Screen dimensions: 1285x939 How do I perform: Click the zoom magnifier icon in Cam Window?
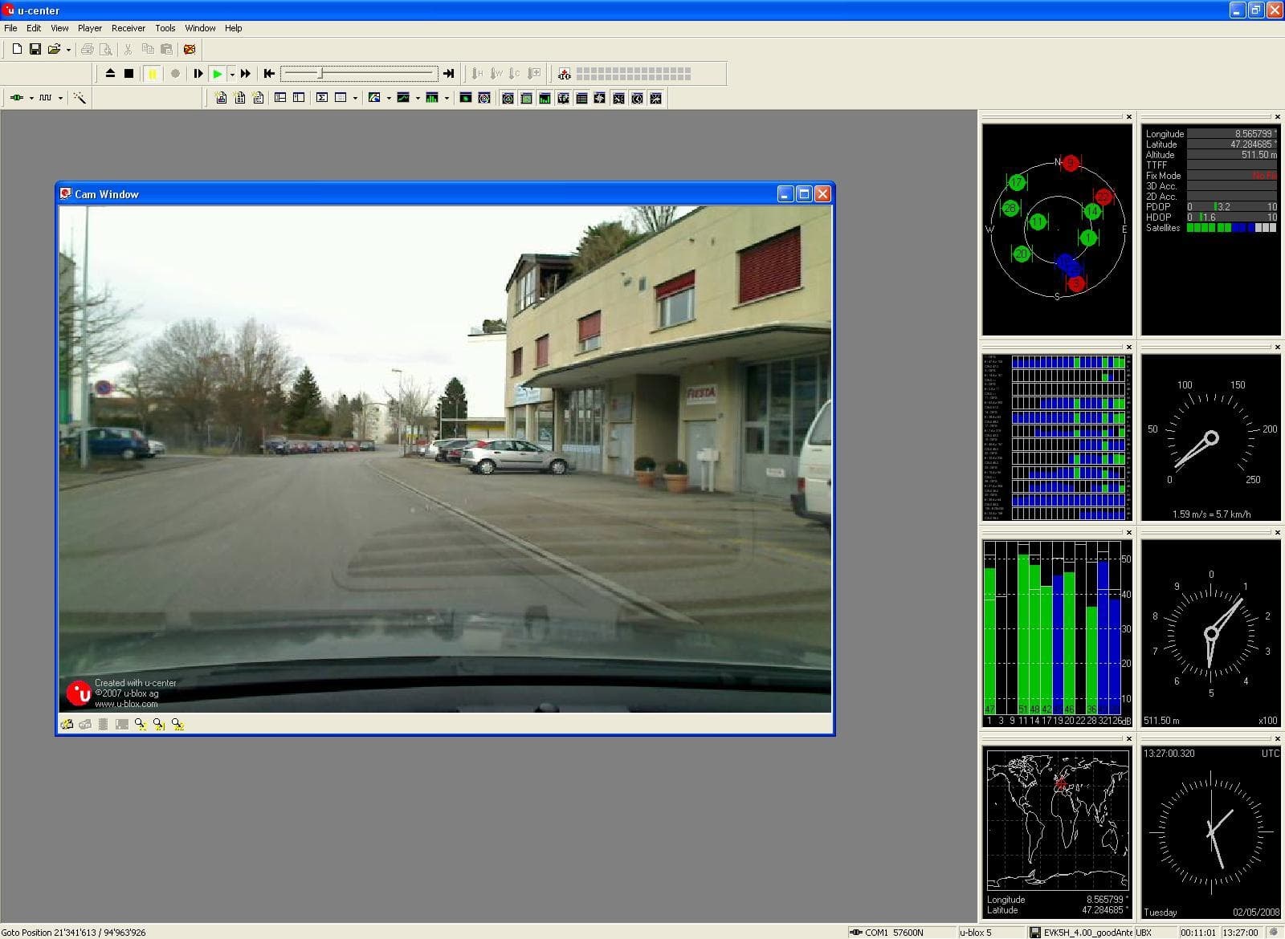(x=141, y=724)
